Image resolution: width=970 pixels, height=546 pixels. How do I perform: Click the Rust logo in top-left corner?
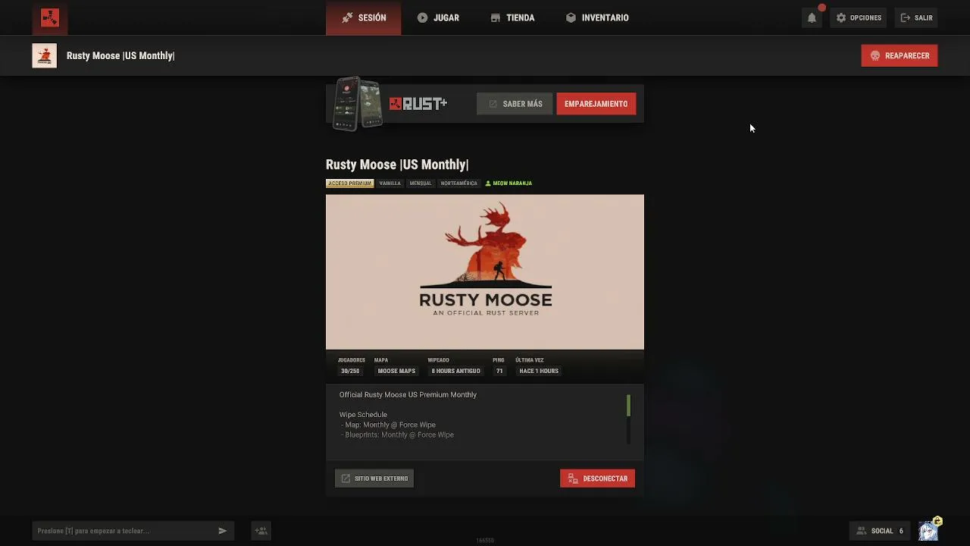pyautogui.click(x=49, y=17)
